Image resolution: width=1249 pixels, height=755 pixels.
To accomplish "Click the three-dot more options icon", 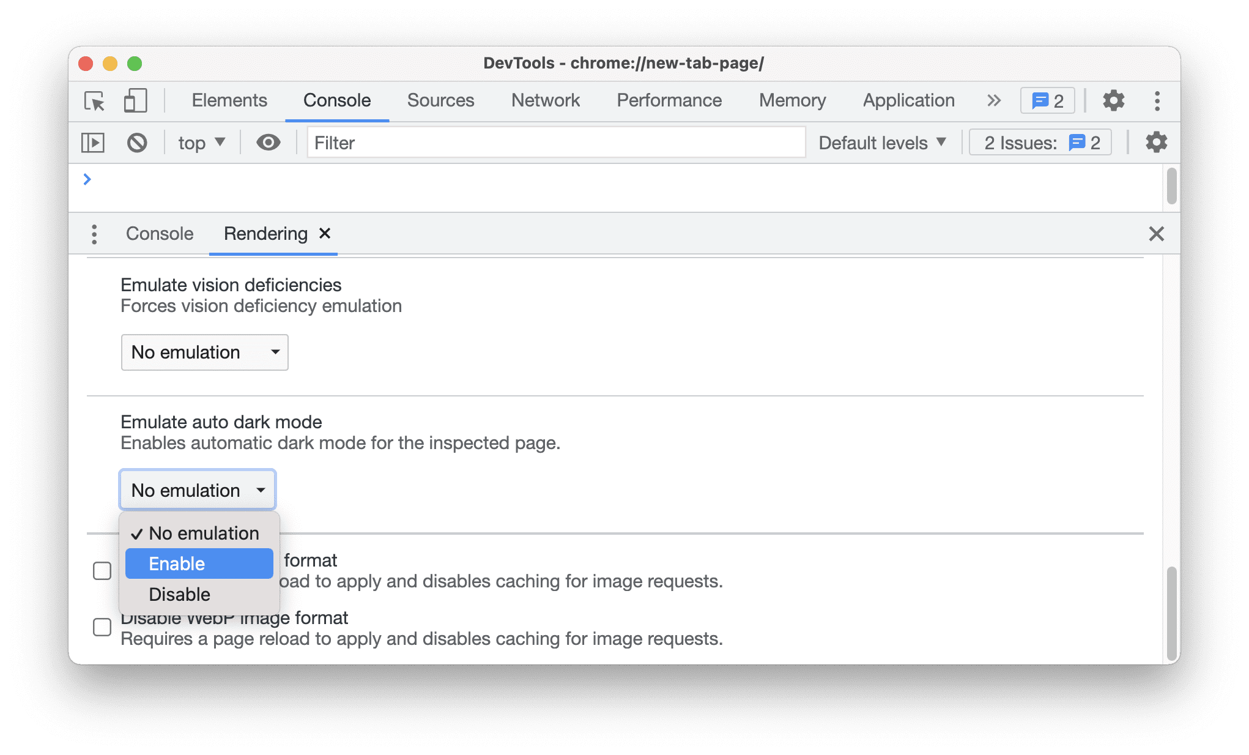I will point(1156,101).
